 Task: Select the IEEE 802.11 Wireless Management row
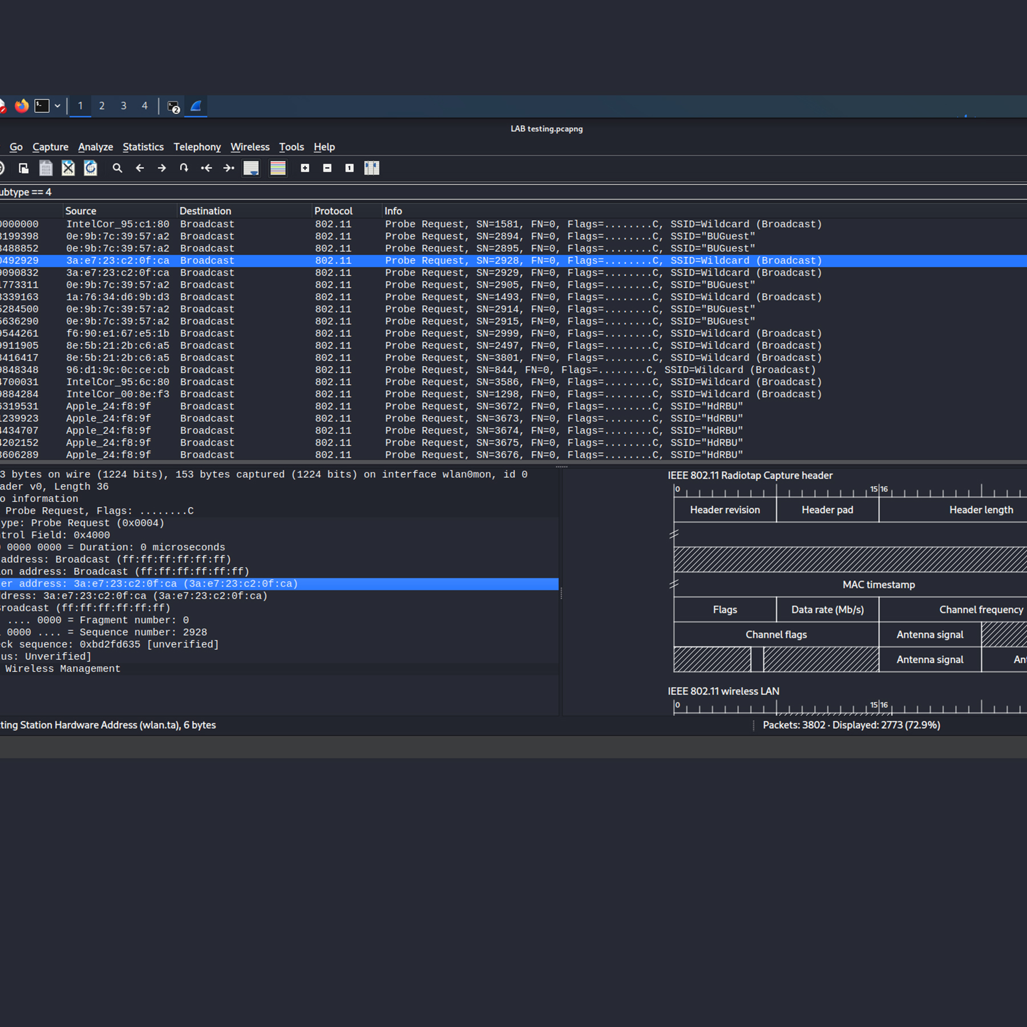[63, 669]
